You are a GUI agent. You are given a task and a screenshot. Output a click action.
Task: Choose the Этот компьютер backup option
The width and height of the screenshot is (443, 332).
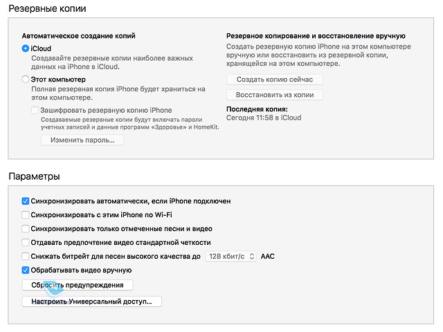[26, 80]
